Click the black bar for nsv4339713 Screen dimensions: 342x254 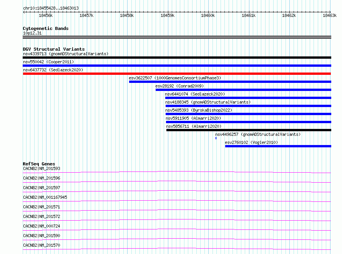click(x=177, y=58)
